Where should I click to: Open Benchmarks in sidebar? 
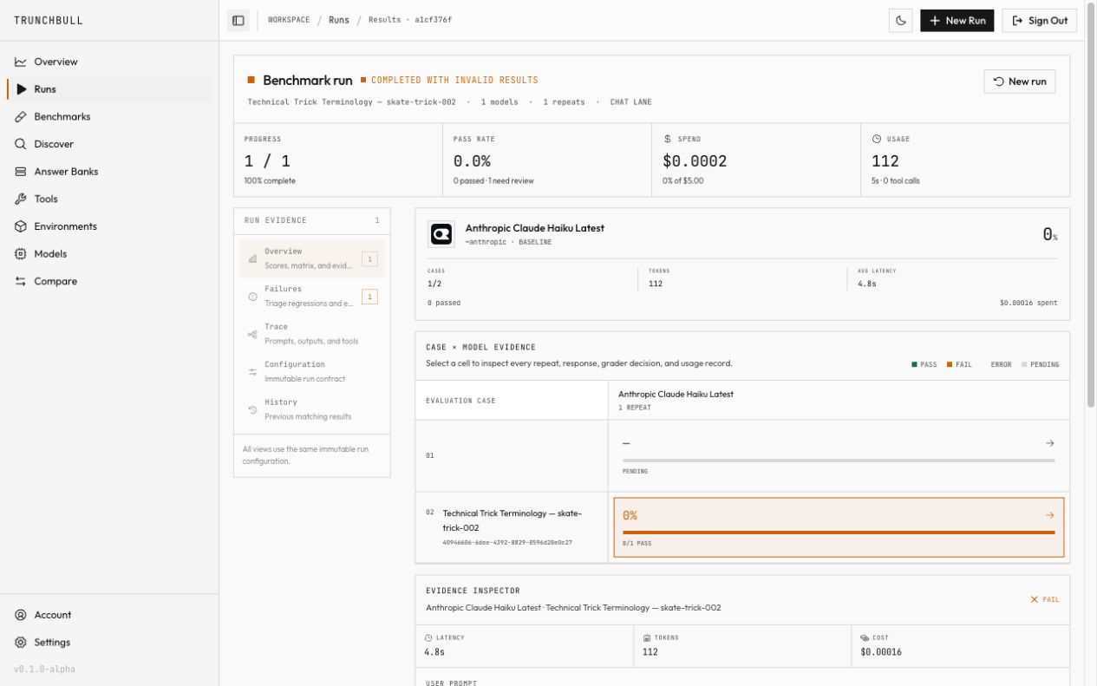(x=108, y=116)
